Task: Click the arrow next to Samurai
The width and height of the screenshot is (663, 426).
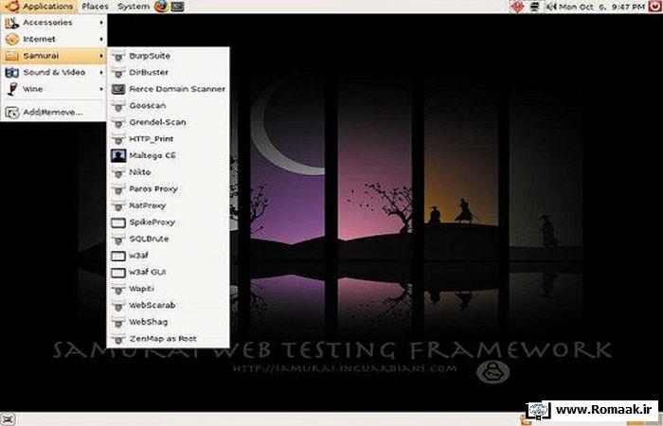Action: (101, 56)
